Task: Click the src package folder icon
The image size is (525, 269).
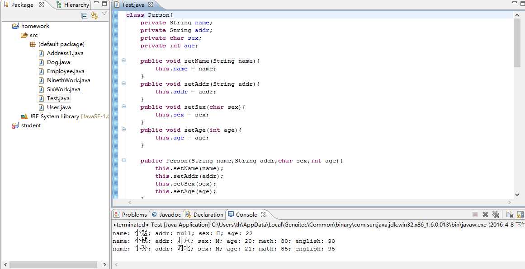Action: coord(24,35)
